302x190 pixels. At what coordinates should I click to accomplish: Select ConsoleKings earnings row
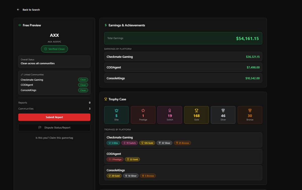[x=183, y=78]
